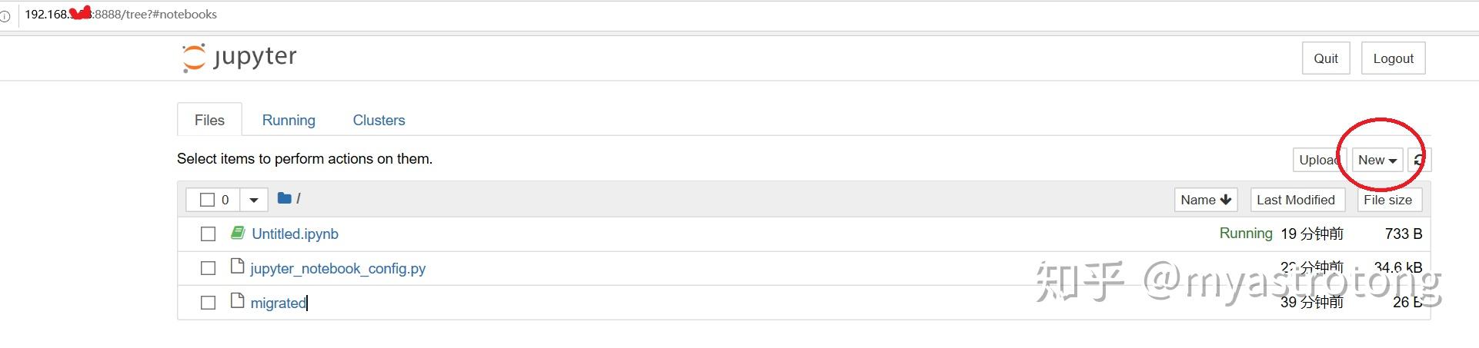1479x348 pixels.
Task: Switch to the Clusters tab
Action: click(379, 120)
